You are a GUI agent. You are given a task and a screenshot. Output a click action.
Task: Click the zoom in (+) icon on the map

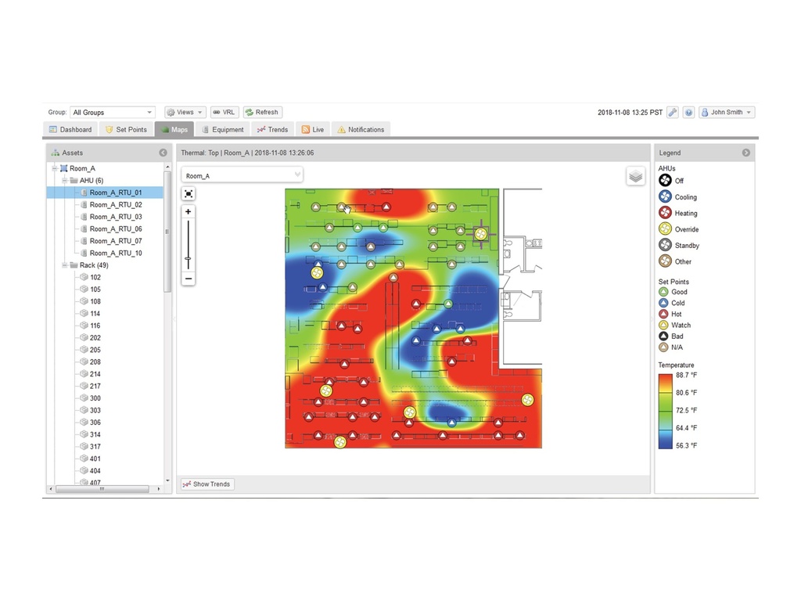coord(188,211)
